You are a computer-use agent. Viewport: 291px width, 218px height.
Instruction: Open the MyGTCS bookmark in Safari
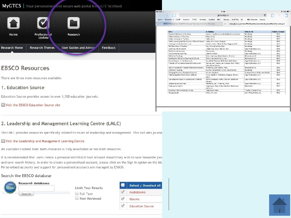point(235,20)
